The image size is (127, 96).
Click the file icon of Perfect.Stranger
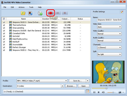10,47
